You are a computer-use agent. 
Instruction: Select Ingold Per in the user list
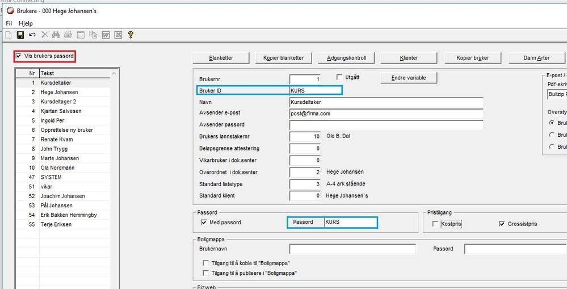pos(62,120)
